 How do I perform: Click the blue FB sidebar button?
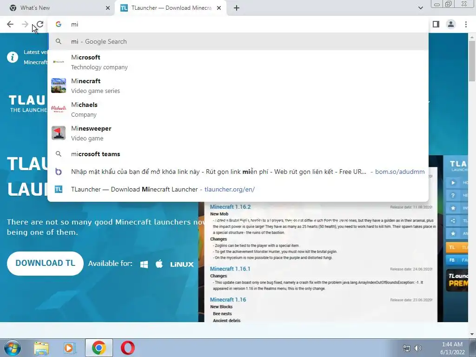[457, 260]
